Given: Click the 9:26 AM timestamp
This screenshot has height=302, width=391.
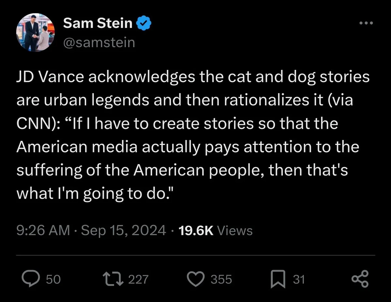Looking at the screenshot, I should (x=43, y=230).
